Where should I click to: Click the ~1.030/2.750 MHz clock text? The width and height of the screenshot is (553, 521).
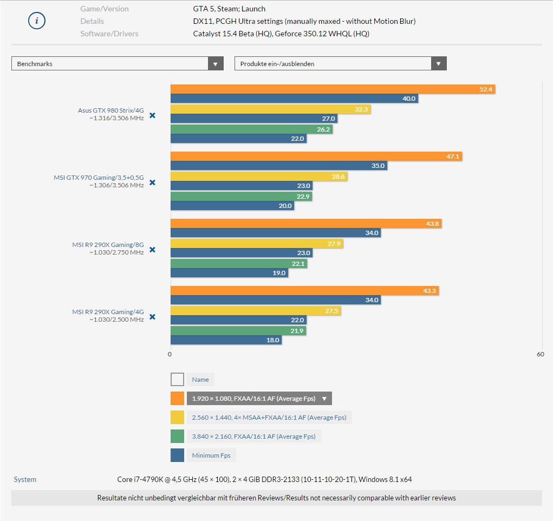point(117,252)
